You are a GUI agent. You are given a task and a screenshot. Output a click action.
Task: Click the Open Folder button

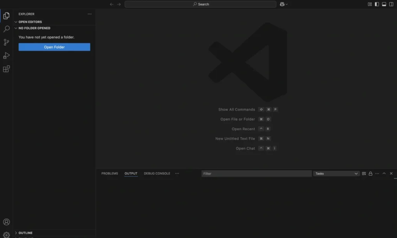[54, 47]
